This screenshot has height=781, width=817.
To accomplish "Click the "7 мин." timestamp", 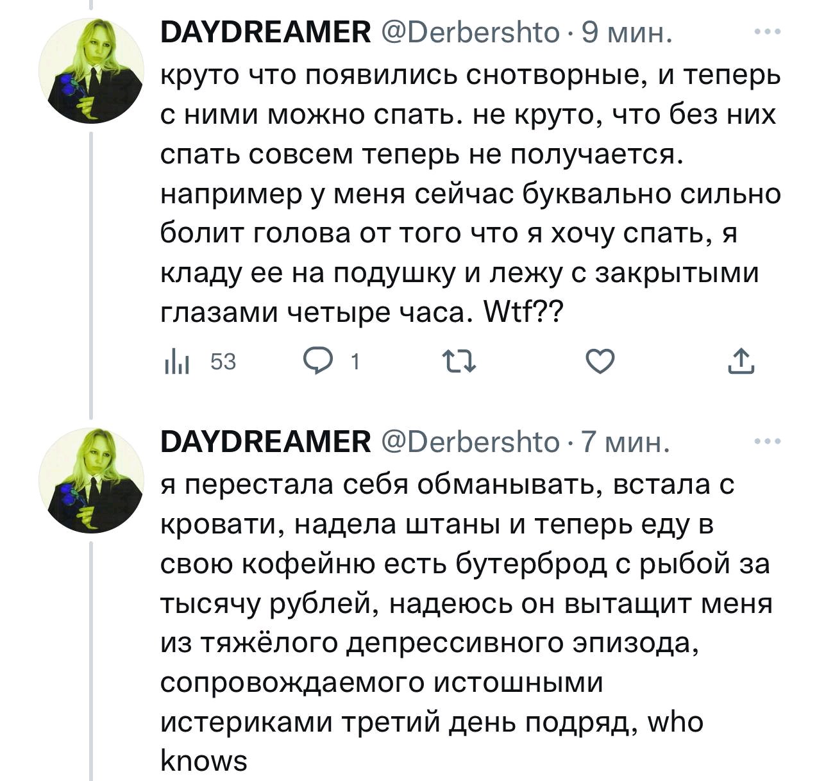I will 625,442.
